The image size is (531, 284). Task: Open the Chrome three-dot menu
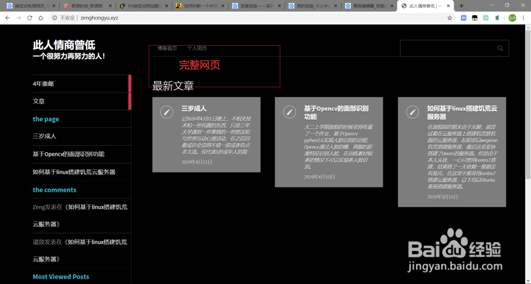[524, 18]
